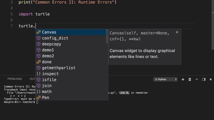Image resolution: width=214 pixels, height=120 pixels.
Task: Kill terminal using trash icon
Action: (190, 79)
